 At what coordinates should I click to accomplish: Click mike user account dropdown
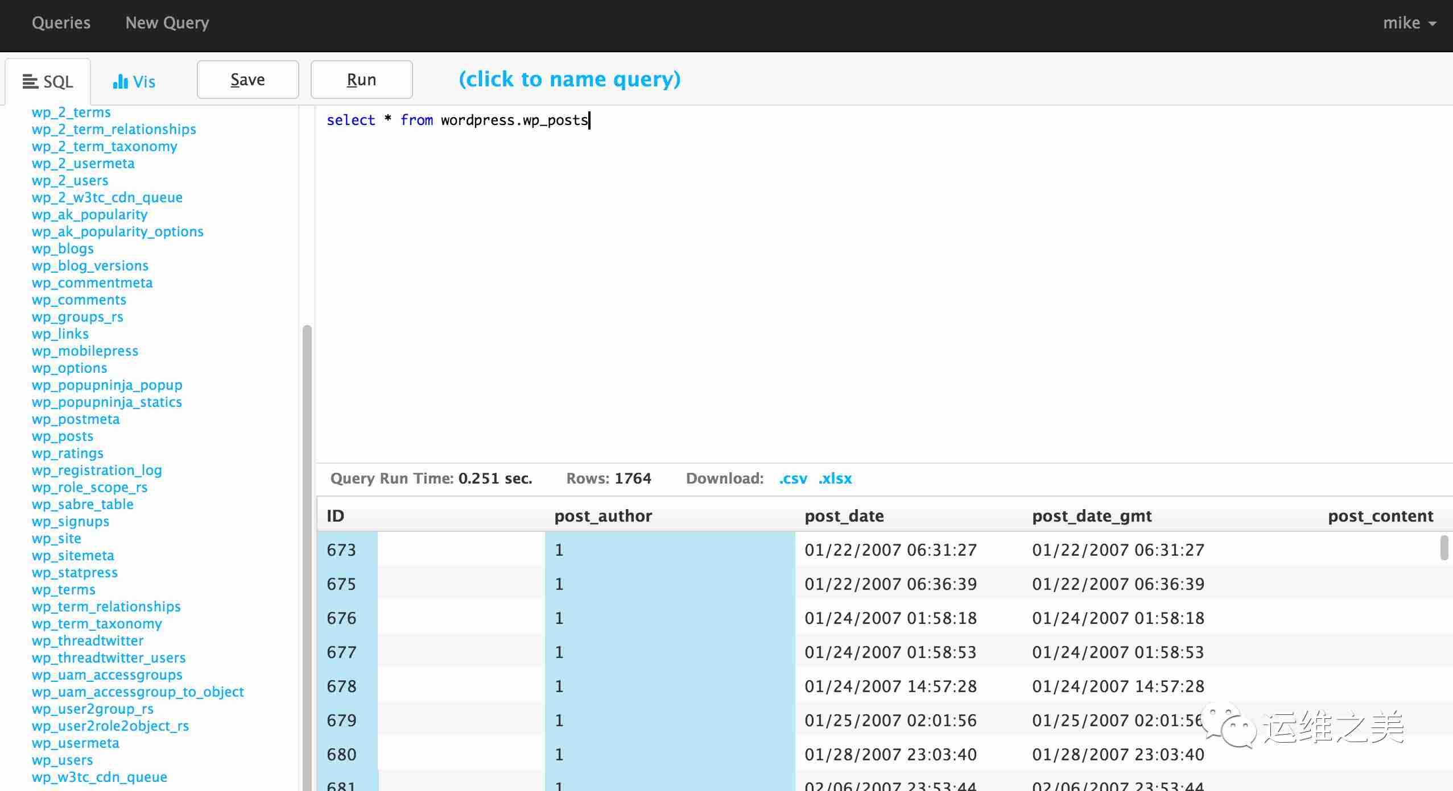1406,22
